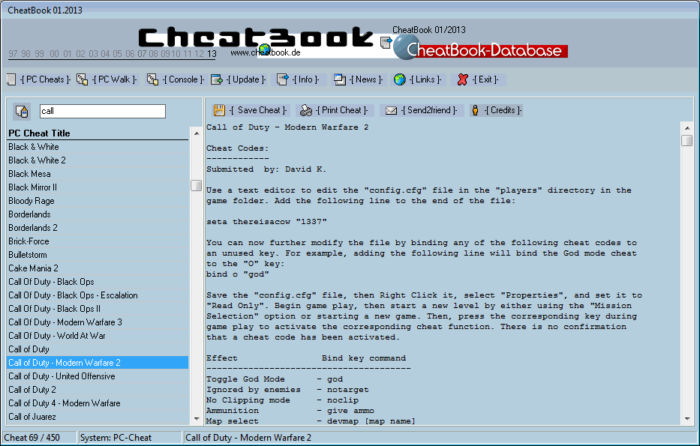Viewport: 700px width, 446px height.
Task: Select 'Borderlands' entry (not Borderlands 2)
Action: (x=98, y=214)
